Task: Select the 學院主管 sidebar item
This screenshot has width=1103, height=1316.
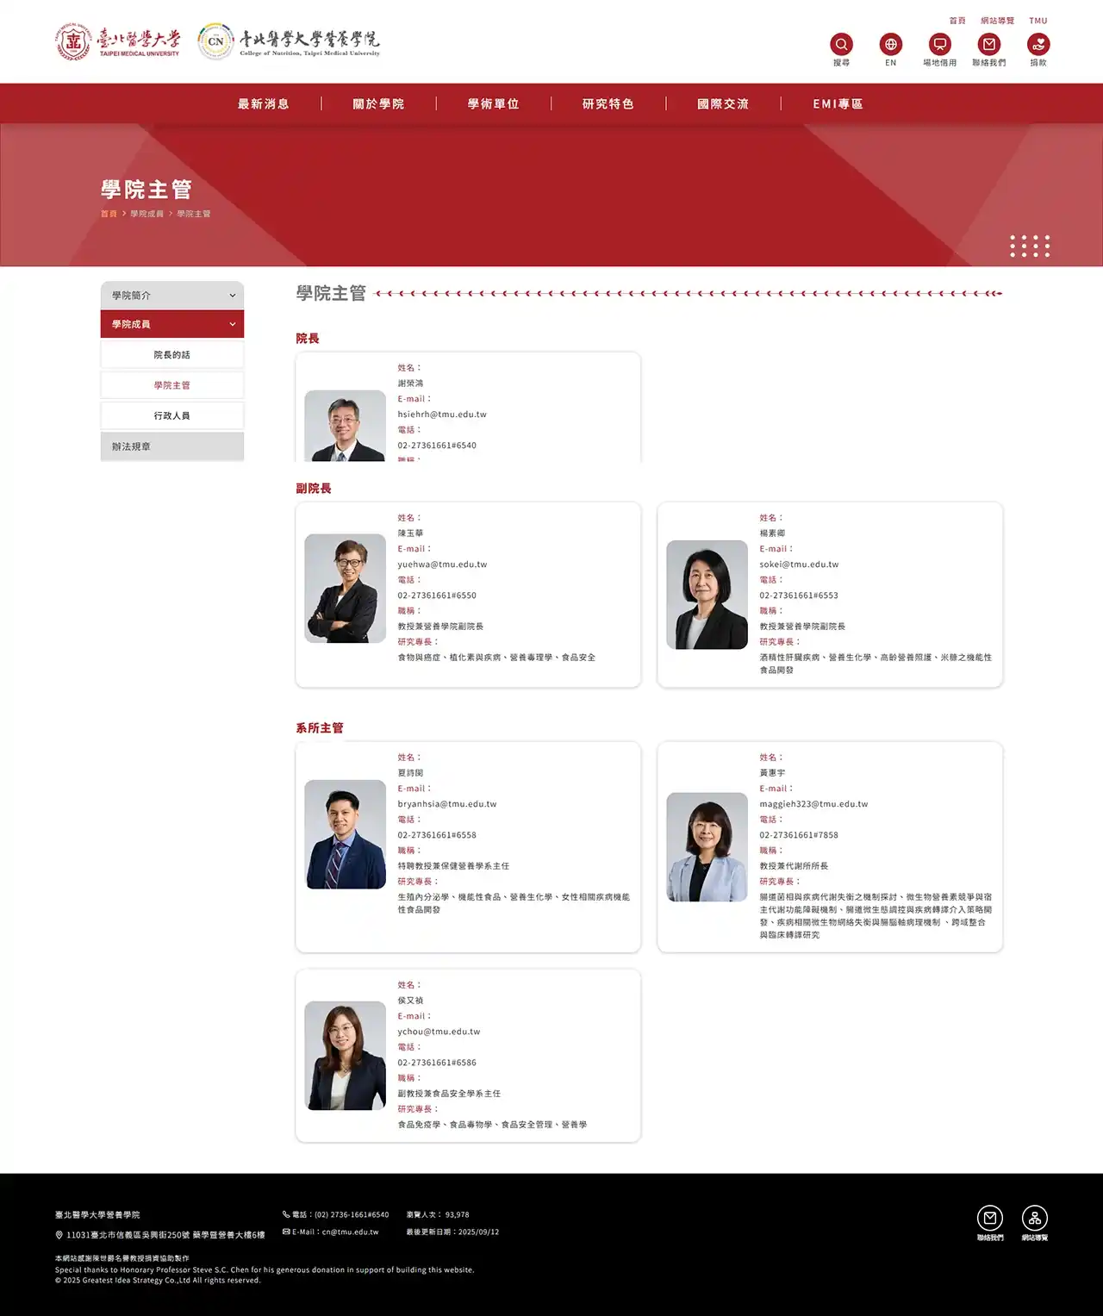Action: click(x=171, y=384)
